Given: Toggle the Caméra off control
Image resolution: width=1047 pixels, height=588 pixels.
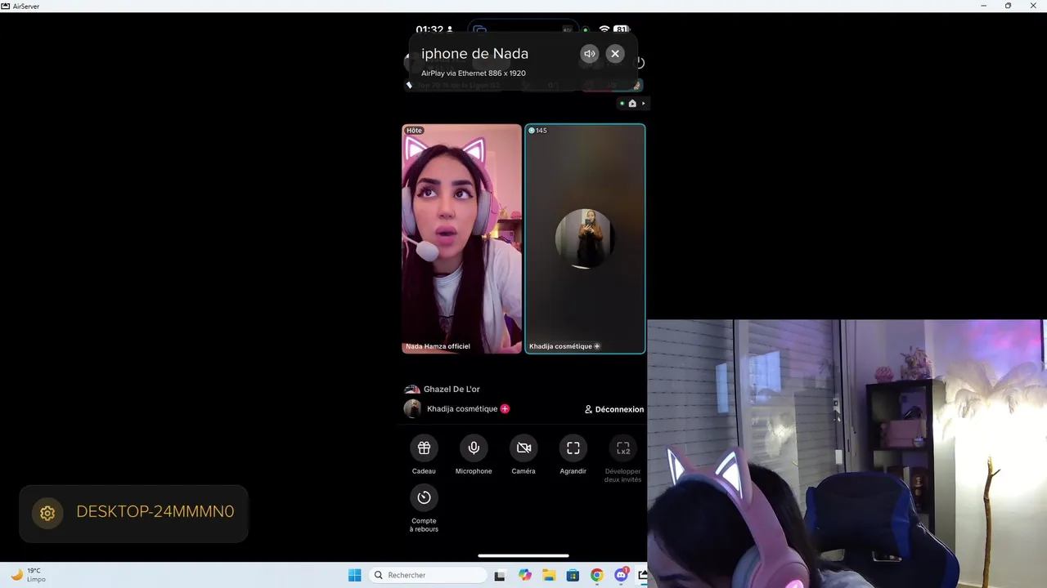Looking at the screenshot, I should click(523, 448).
